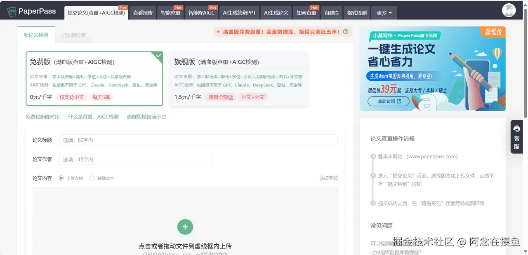Screen dimensions: 528x255
Task: Open the 自建库 nav tab
Action: click(332, 13)
